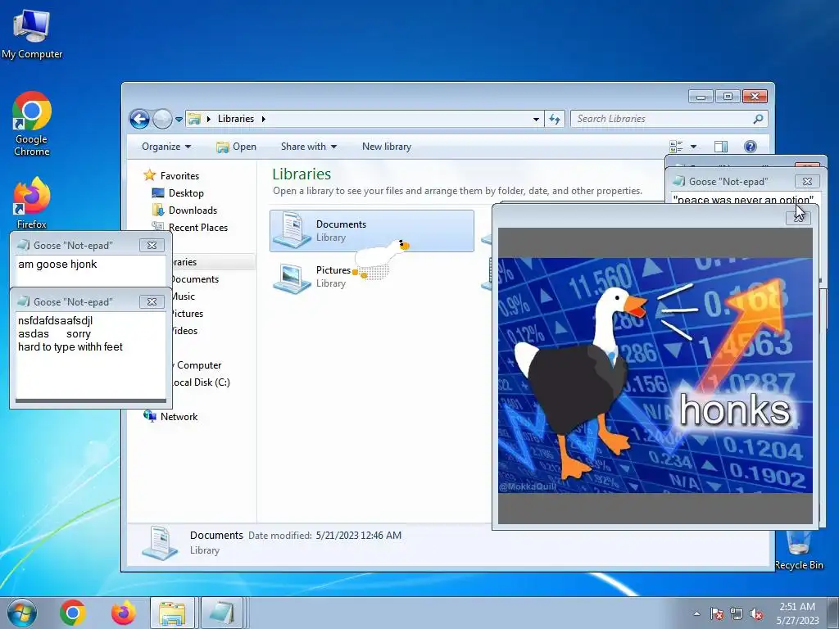The width and height of the screenshot is (839, 629).
Task: Select the Notepad taskbar button
Action: (x=221, y=613)
